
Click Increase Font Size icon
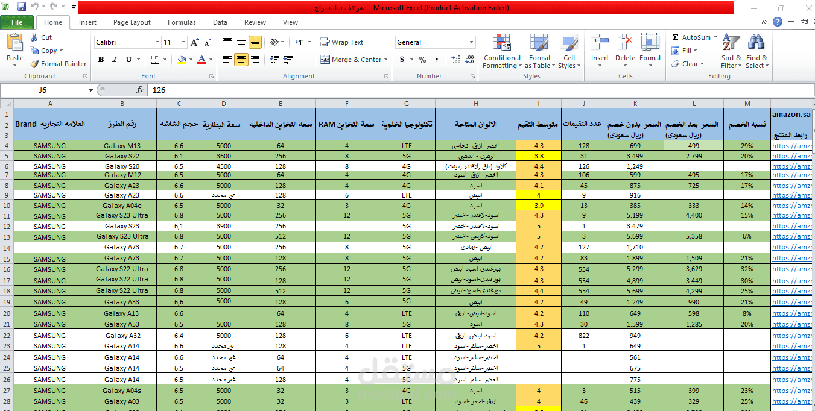point(194,42)
